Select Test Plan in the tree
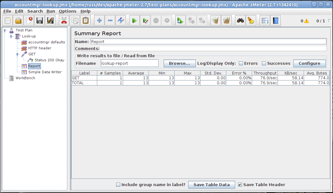This screenshot has height=193, width=333. coord(24,30)
